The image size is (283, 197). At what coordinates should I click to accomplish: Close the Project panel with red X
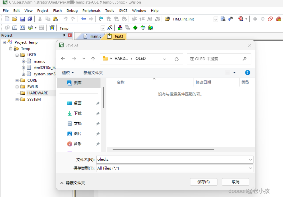click(x=70, y=35)
